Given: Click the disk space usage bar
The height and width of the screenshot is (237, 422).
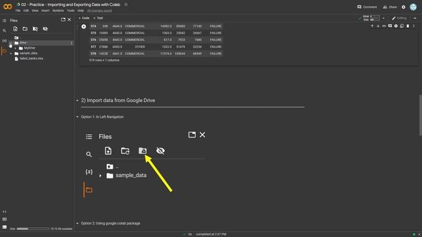Looking at the screenshot, I should coord(33,229).
